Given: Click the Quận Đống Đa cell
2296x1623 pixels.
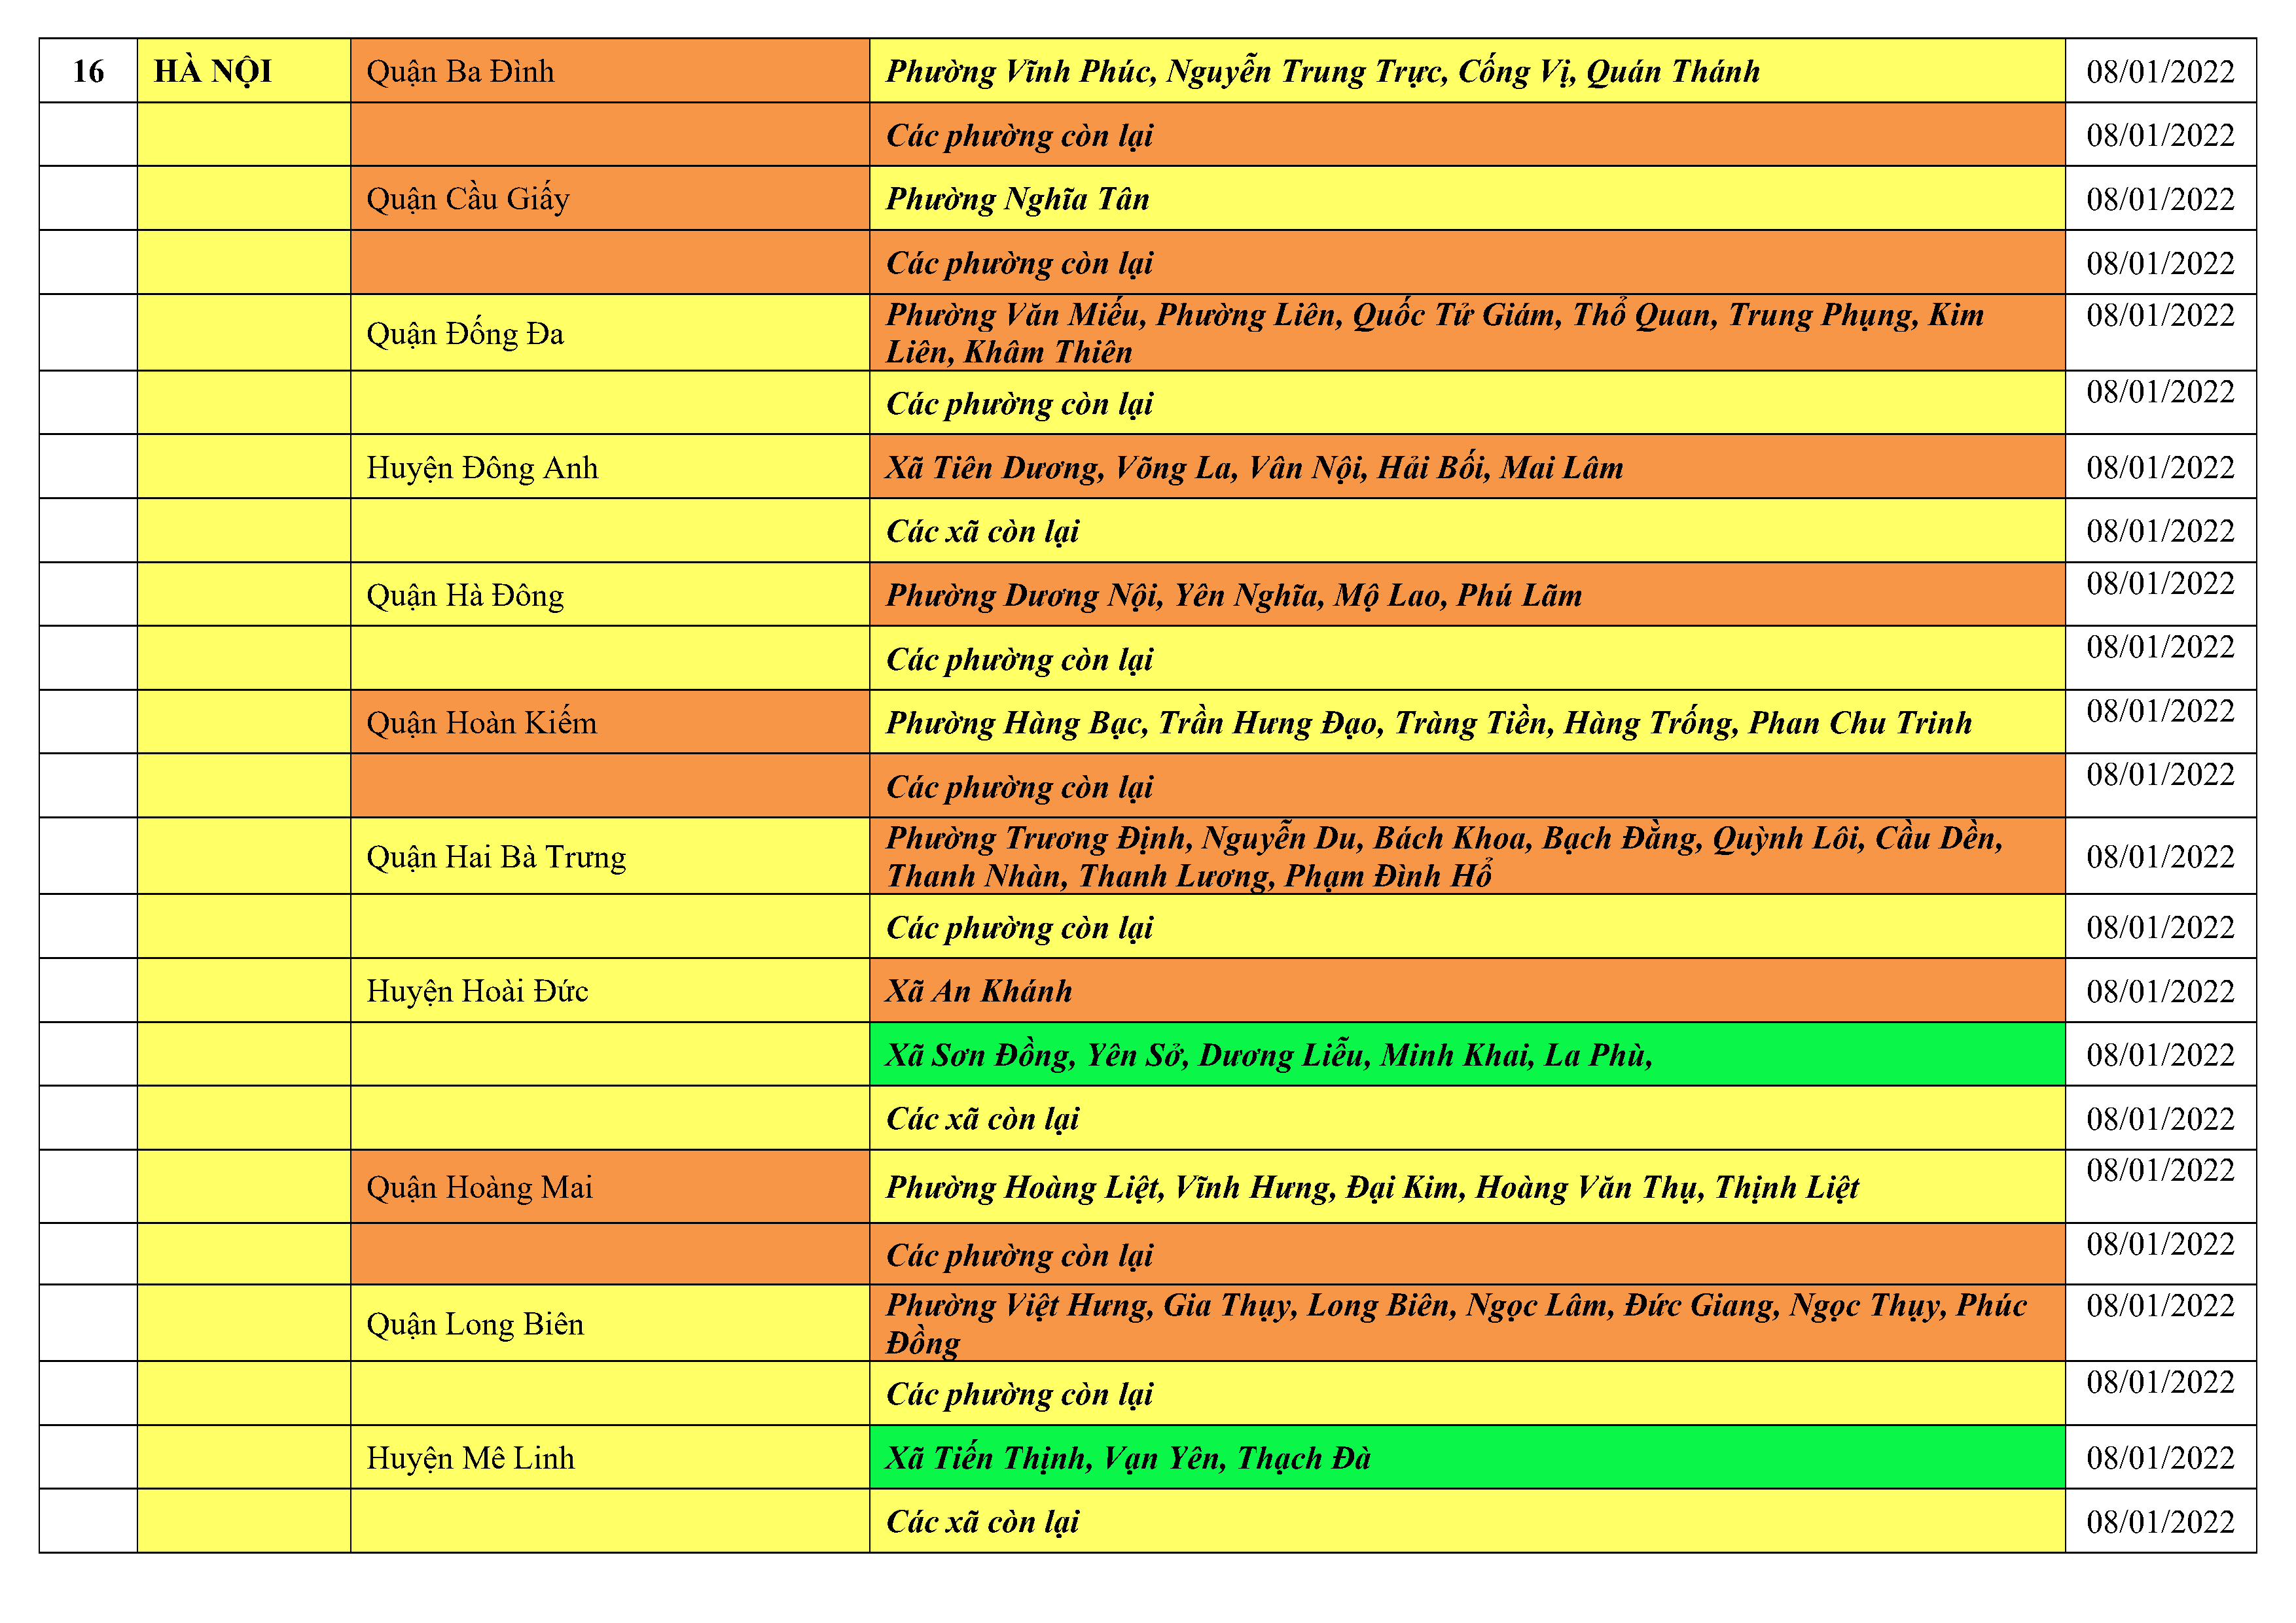Looking at the screenshot, I should tap(465, 333).
